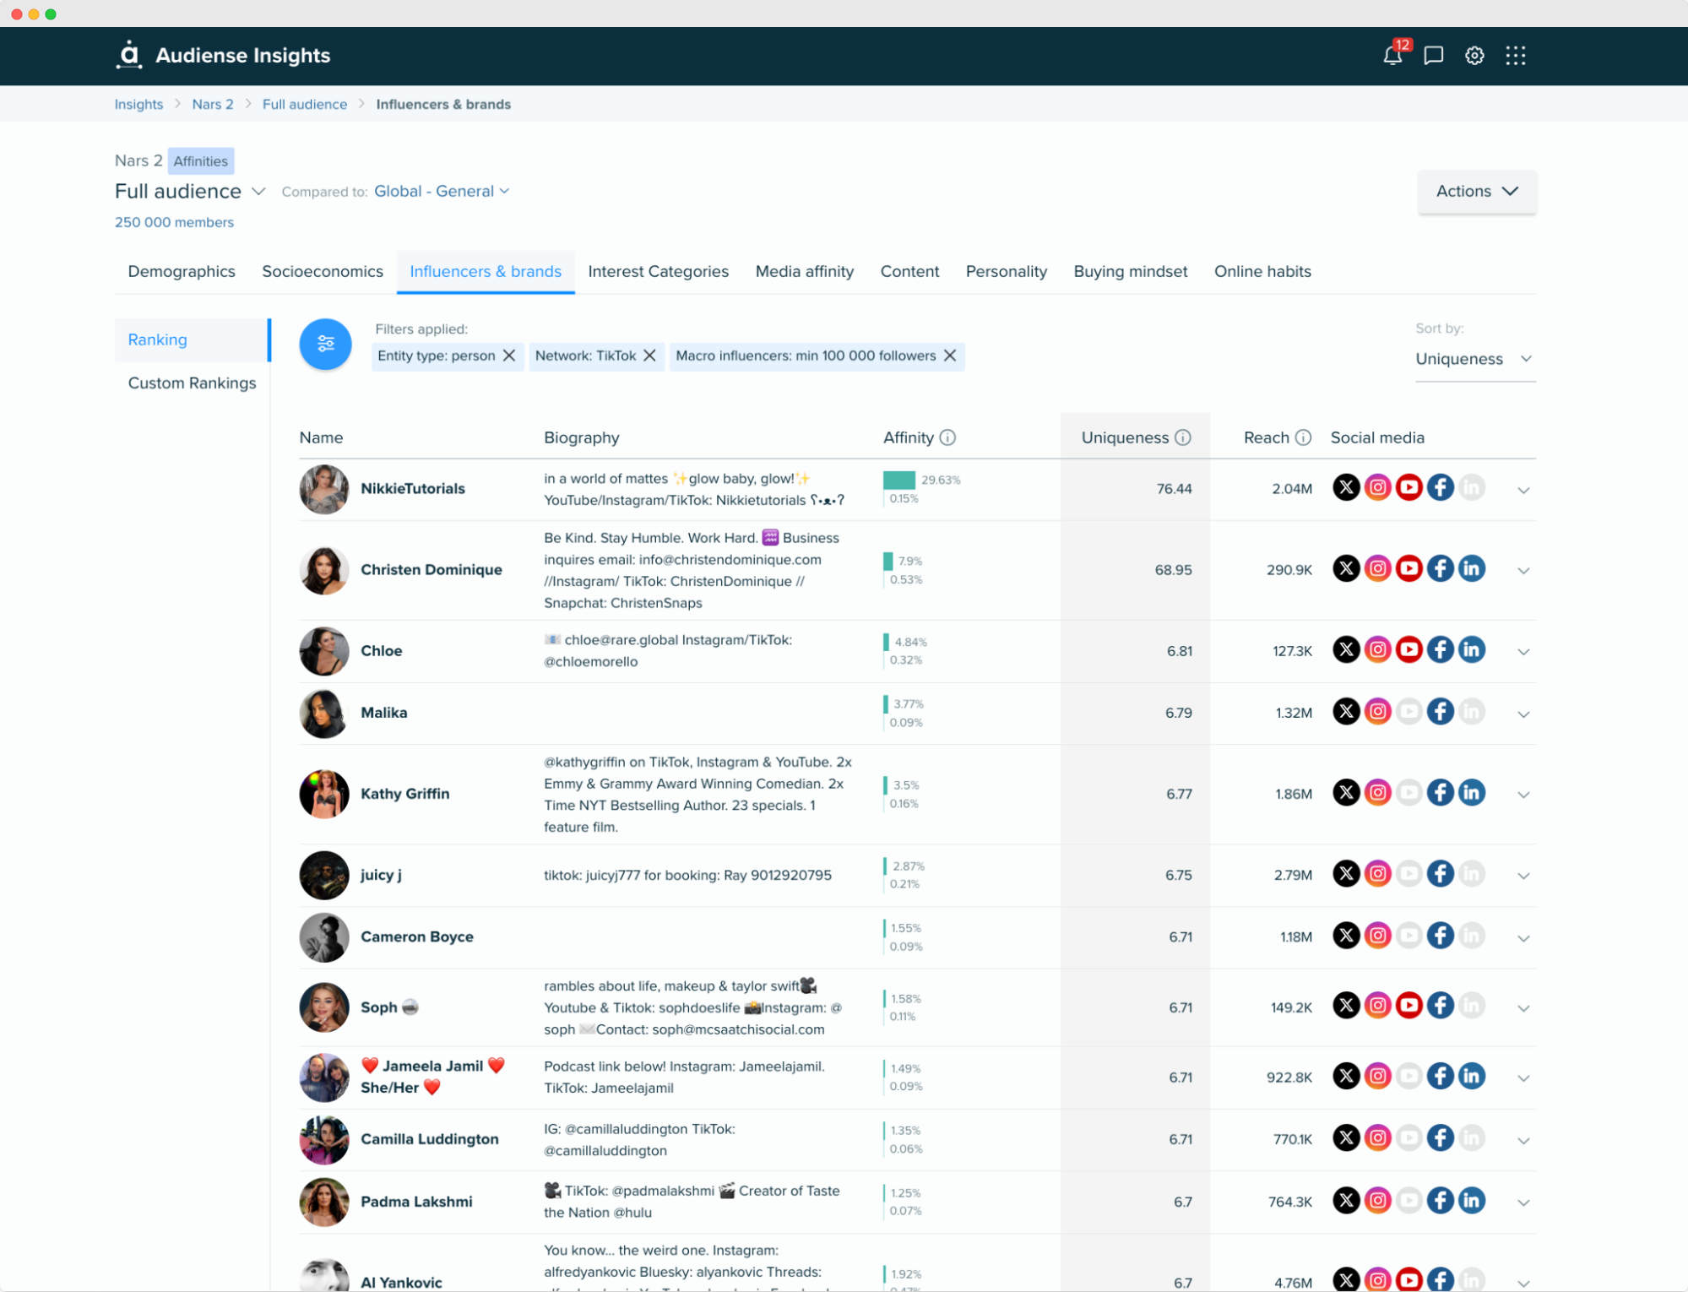Open the apps grid icon

[1516, 56]
